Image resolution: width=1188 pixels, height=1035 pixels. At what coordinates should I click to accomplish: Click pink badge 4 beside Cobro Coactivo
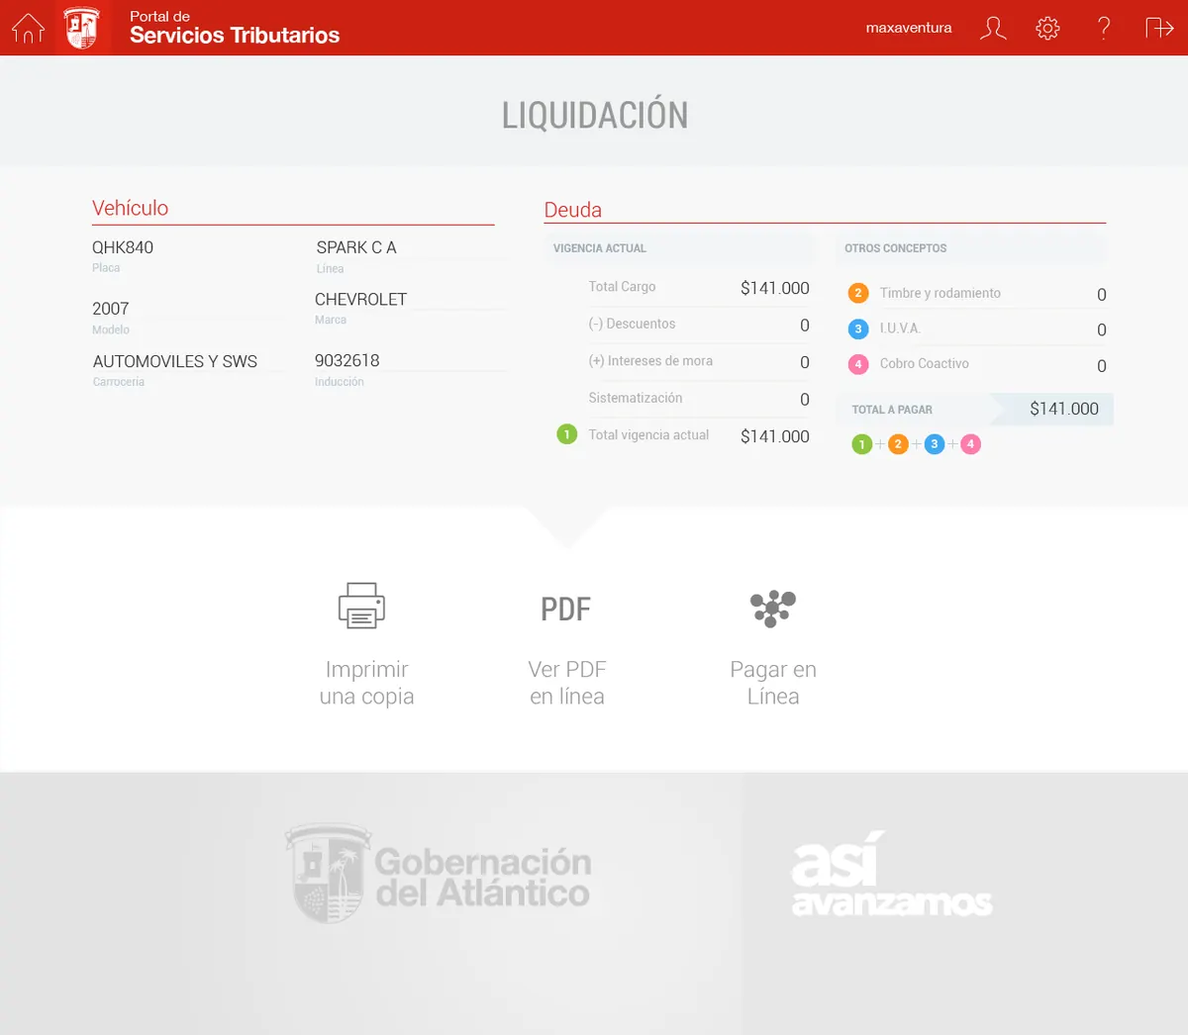(x=858, y=364)
